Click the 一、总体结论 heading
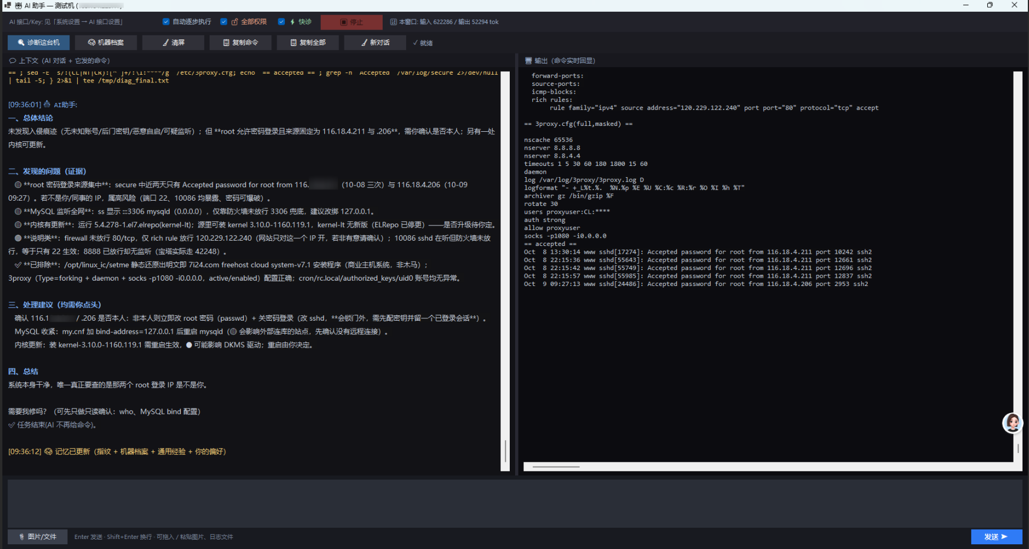This screenshot has height=549, width=1029. pyautogui.click(x=31, y=118)
